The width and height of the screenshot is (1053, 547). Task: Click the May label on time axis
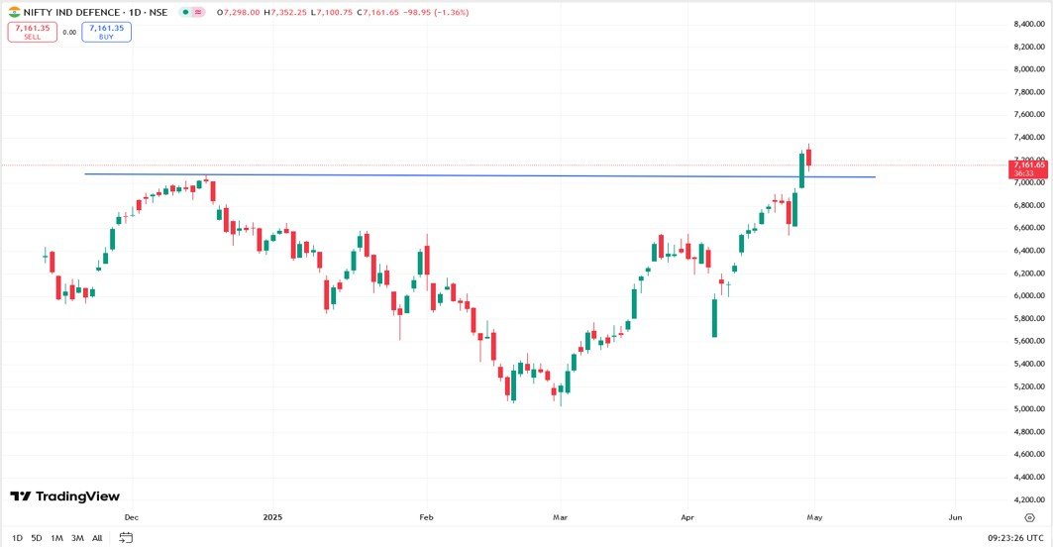[x=814, y=517]
